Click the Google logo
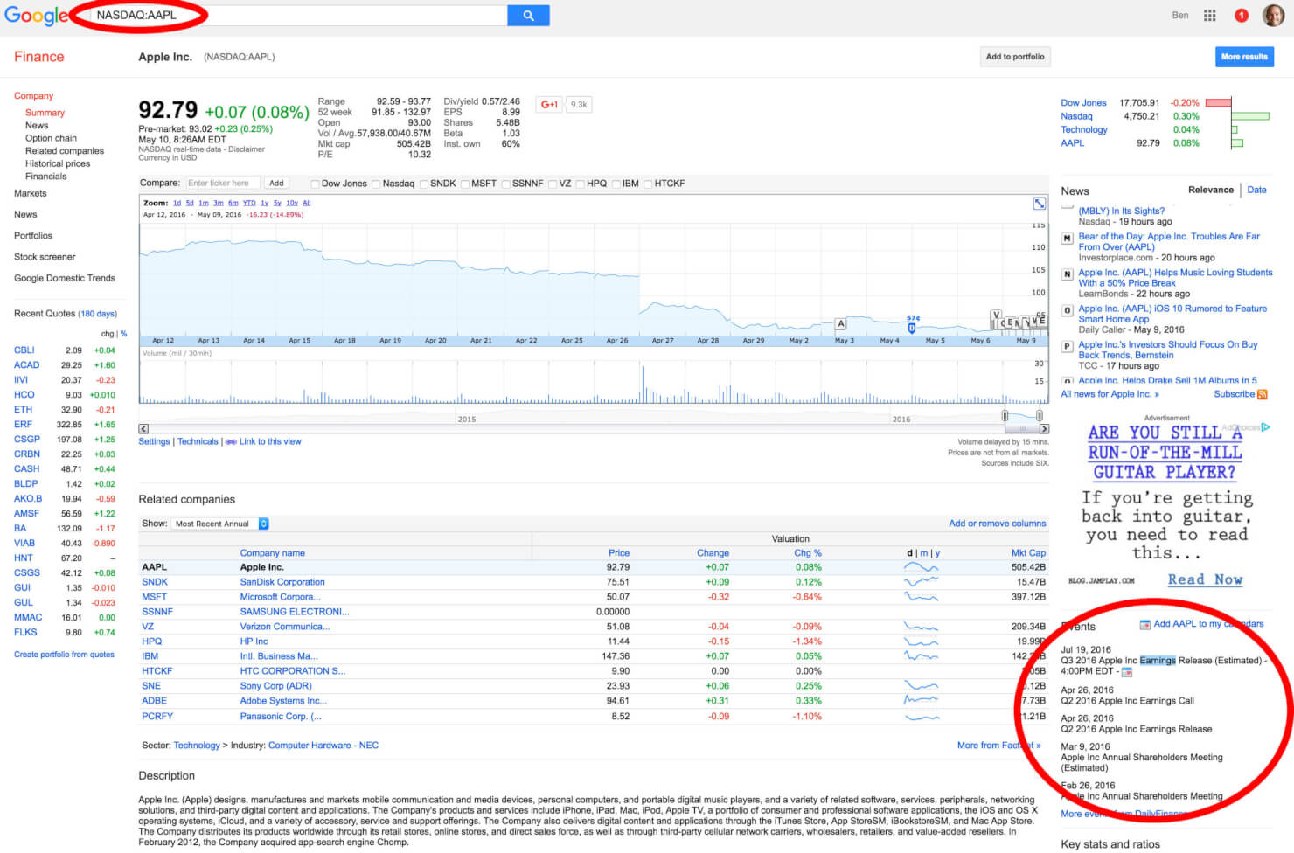The image size is (1294, 853). point(36,16)
